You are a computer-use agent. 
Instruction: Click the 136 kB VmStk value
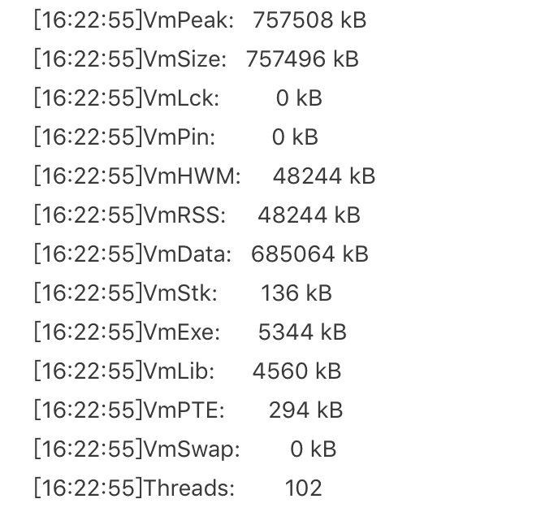click(296, 293)
